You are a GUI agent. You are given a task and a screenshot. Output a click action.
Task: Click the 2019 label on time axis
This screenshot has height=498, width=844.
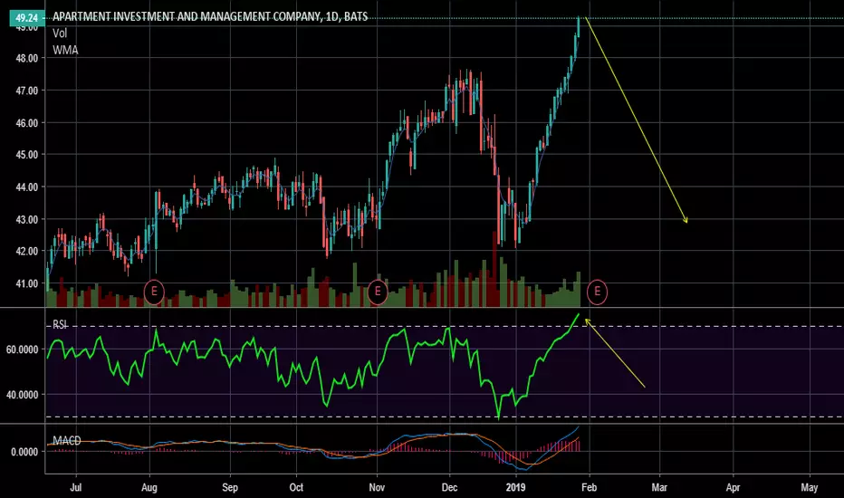(515, 487)
